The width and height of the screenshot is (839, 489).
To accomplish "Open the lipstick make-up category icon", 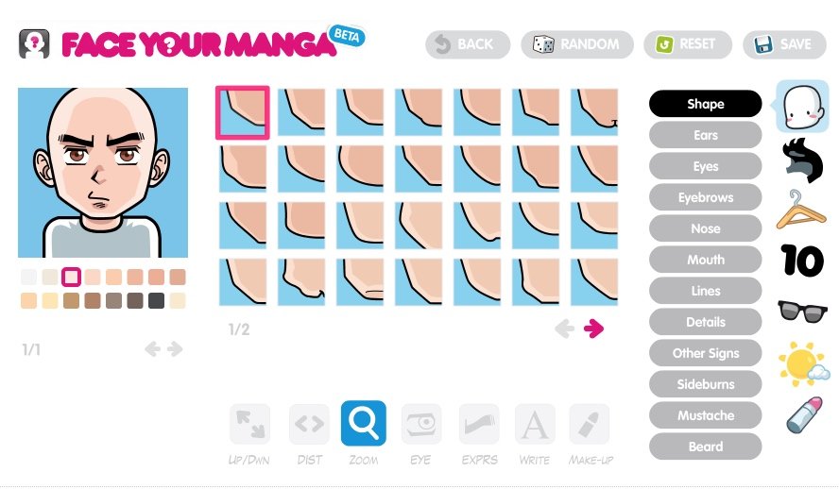I will click(x=804, y=414).
